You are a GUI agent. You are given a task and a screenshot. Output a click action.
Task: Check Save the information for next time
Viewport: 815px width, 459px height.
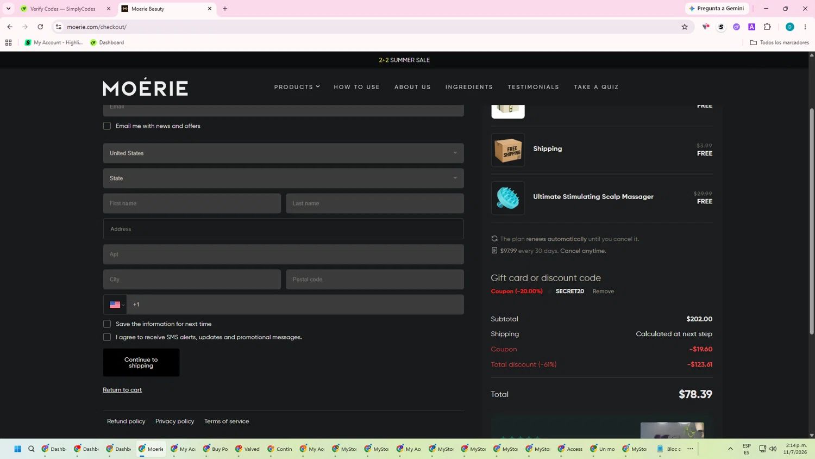(107, 324)
